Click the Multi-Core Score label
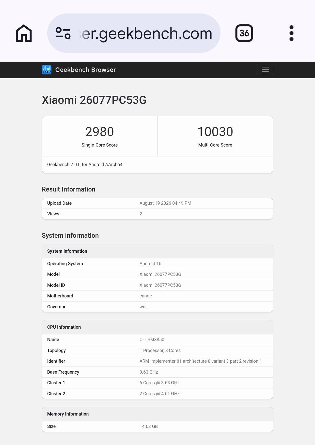 coord(215,145)
